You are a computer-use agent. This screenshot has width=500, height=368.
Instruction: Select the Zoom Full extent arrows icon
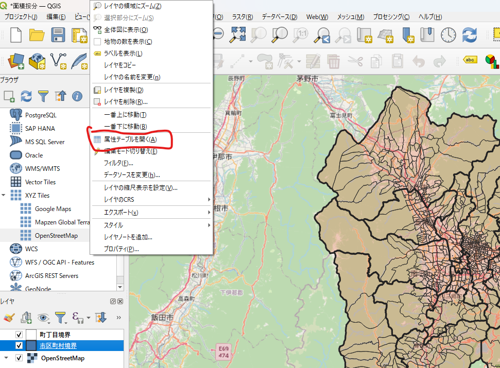[238, 34]
